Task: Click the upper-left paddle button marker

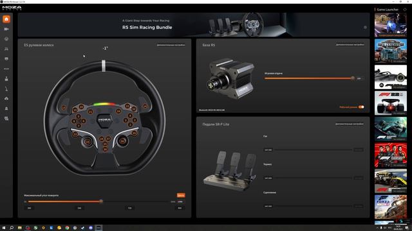Action: coord(64,108)
